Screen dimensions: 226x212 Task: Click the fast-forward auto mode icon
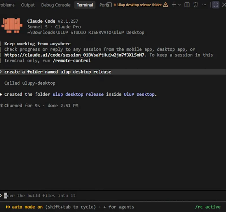[8, 207]
